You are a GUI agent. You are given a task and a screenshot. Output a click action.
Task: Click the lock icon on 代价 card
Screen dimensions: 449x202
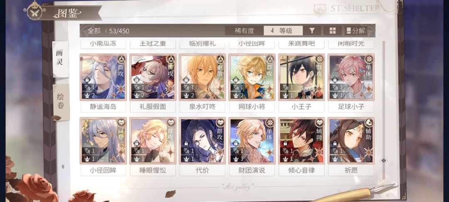click(x=186, y=143)
